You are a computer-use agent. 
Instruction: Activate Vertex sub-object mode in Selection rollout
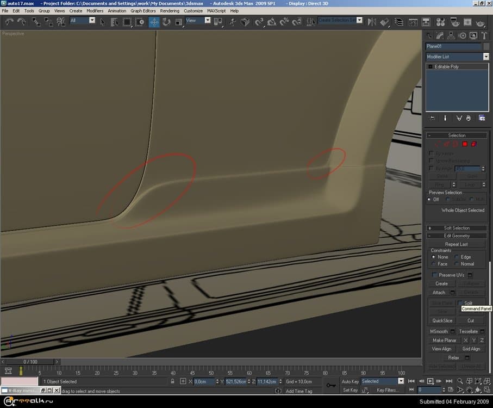tap(437, 144)
